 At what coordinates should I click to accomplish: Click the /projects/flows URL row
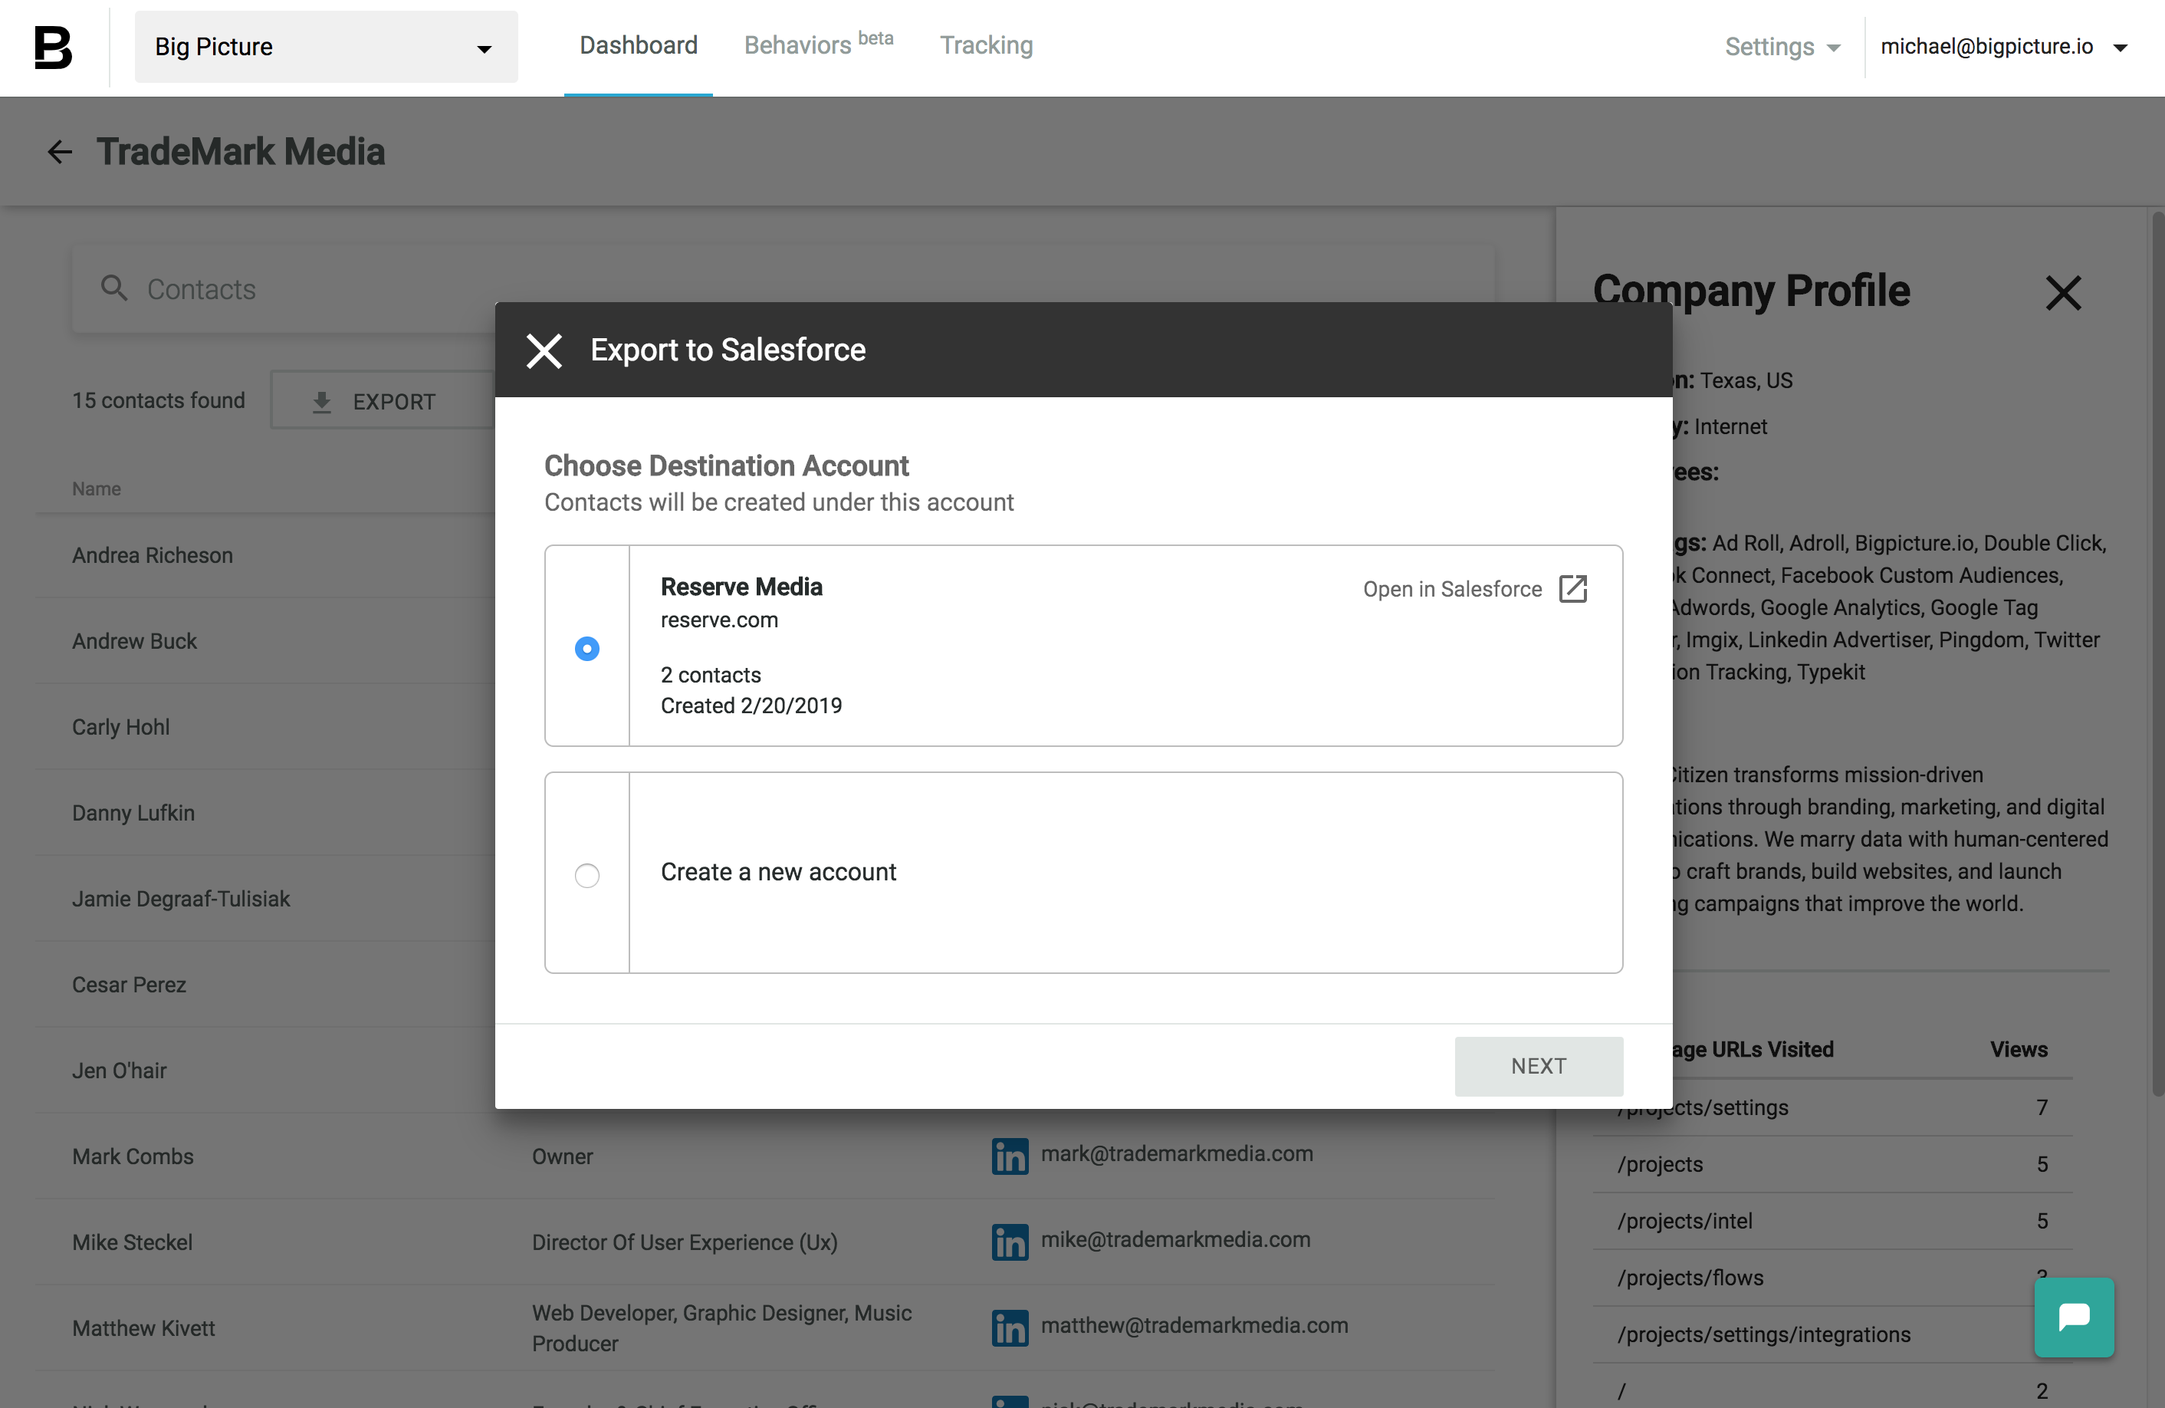(1832, 1278)
